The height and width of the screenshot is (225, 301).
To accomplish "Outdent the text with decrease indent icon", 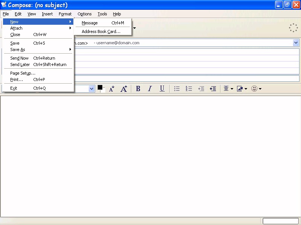I will pyautogui.click(x=201, y=88).
